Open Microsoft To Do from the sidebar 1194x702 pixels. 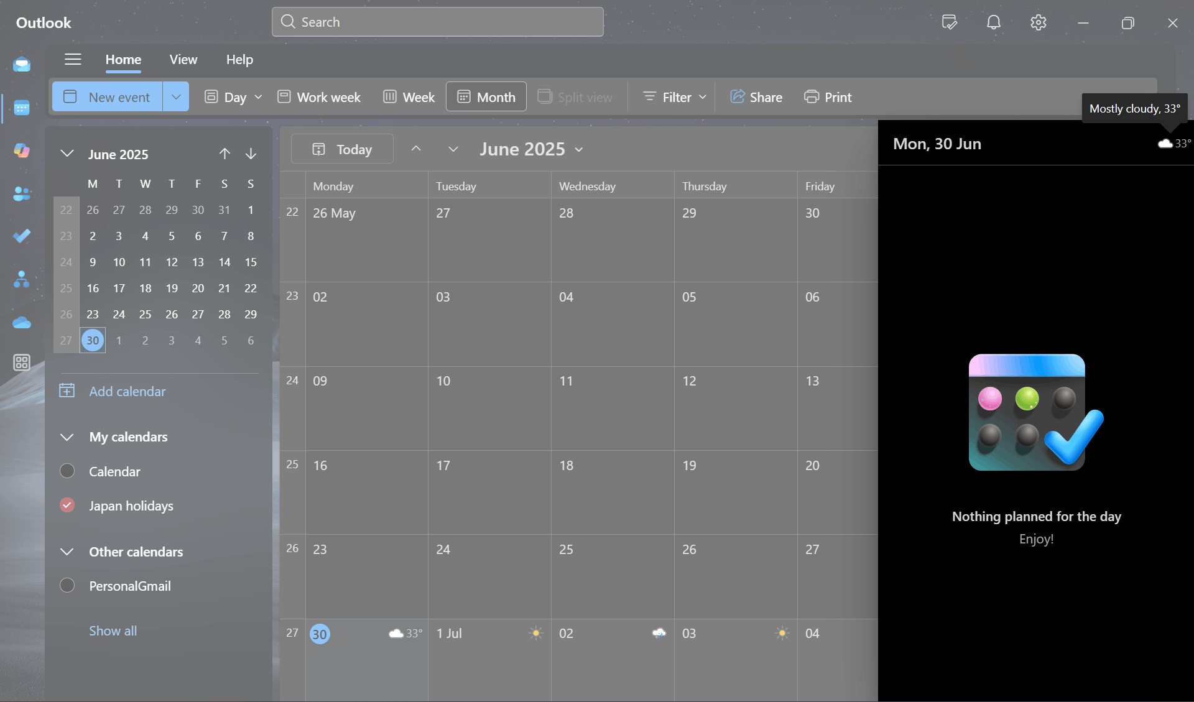pyautogui.click(x=22, y=236)
